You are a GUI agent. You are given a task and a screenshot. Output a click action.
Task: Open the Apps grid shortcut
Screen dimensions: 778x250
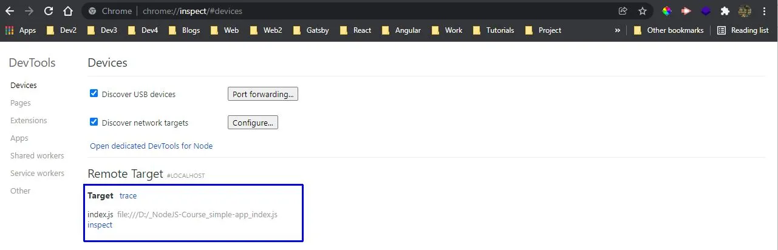pyautogui.click(x=20, y=30)
